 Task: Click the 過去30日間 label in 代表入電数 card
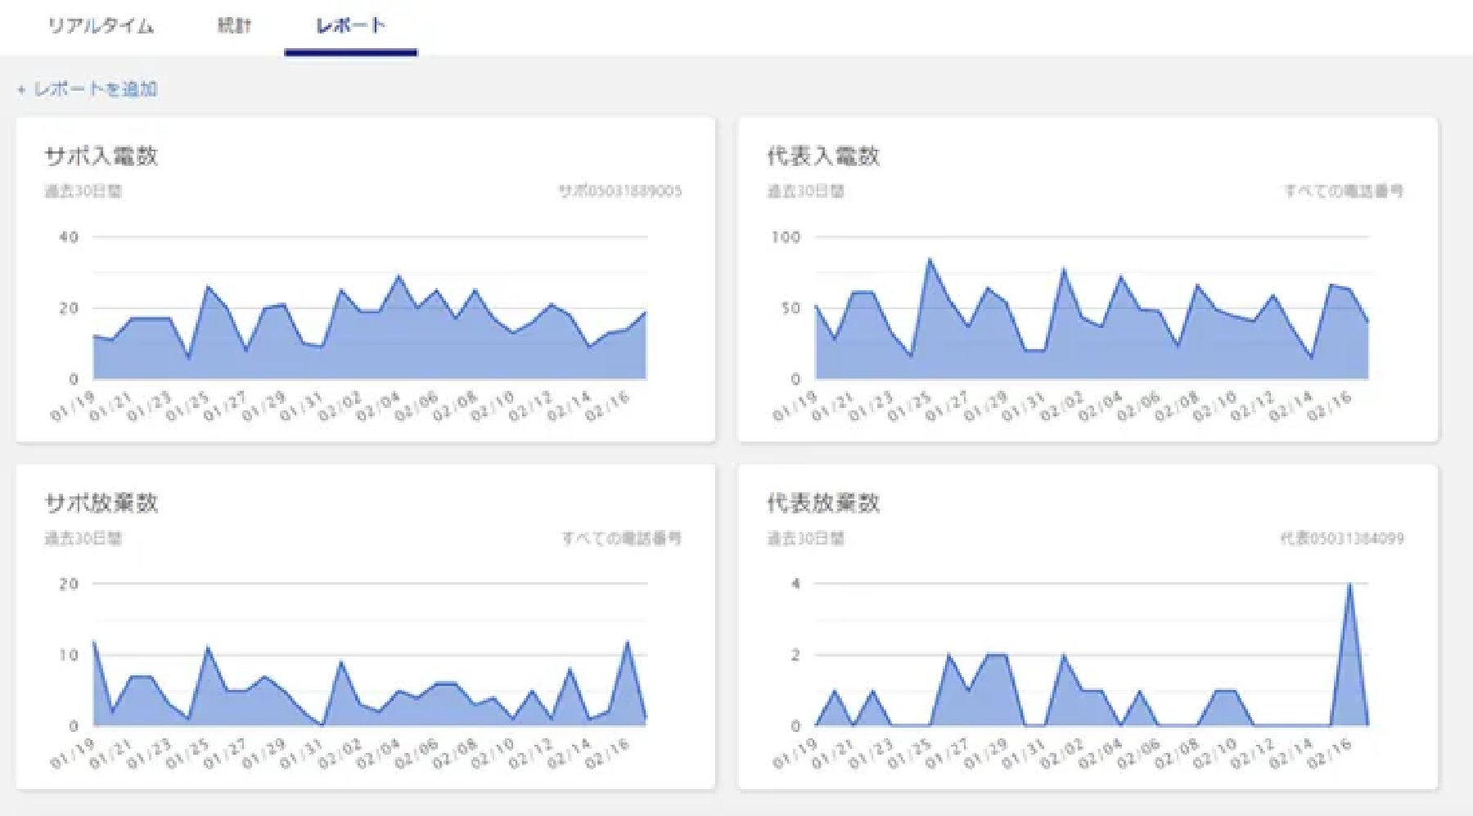[x=805, y=191]
